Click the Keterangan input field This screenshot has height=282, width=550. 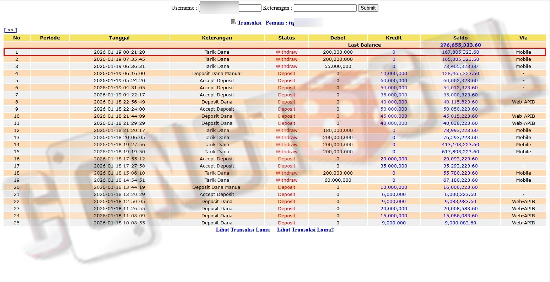pos(325,8)
